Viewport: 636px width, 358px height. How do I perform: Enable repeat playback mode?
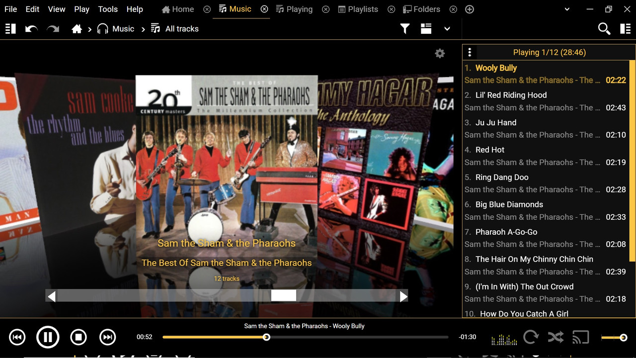point(531,337)
